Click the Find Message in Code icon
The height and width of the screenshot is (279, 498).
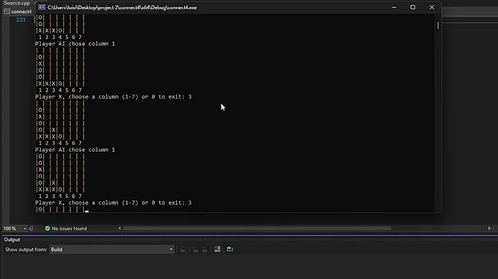coord(183,249)
